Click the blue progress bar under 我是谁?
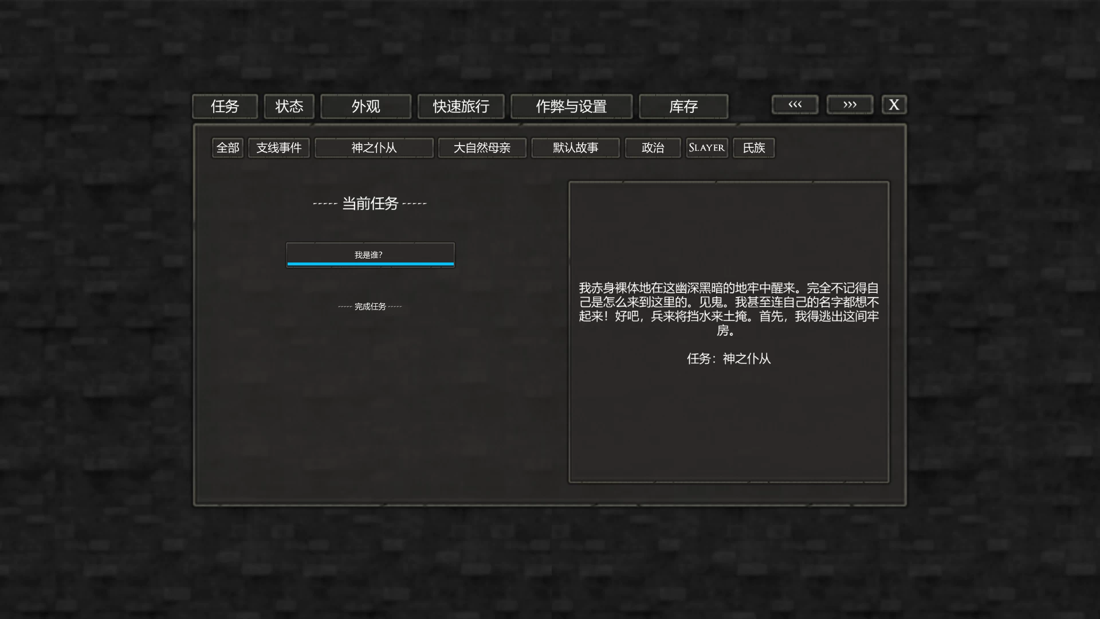This screenshot has height=619, width=1100. click(370, 265)
